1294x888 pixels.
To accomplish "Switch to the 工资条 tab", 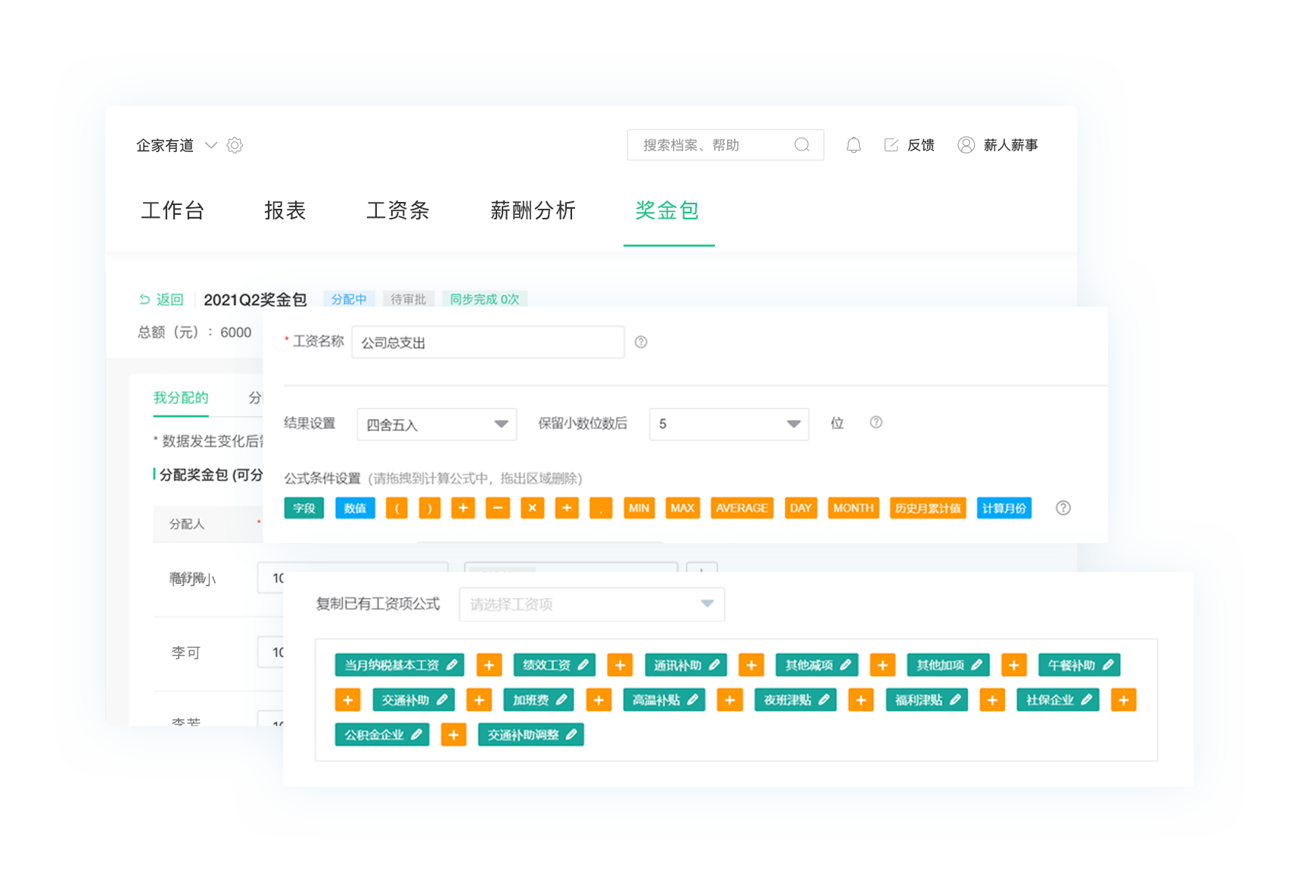I will (x=398, y=211).
